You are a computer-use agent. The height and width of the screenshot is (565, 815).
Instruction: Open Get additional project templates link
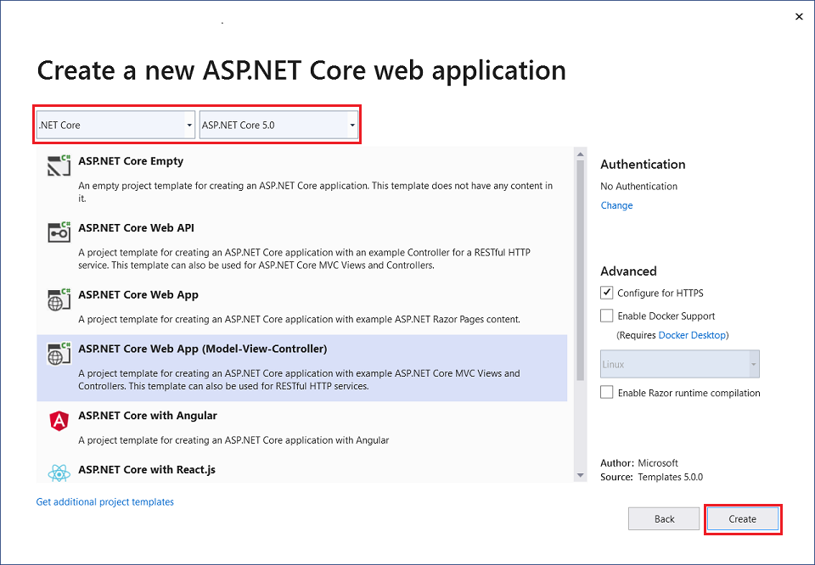(x=104, y=501)
